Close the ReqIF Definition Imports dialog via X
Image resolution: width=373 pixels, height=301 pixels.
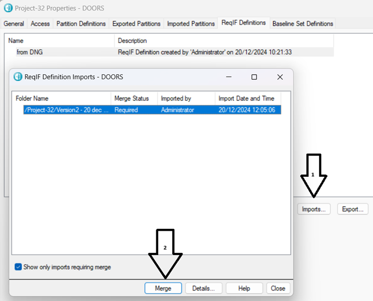280,77
